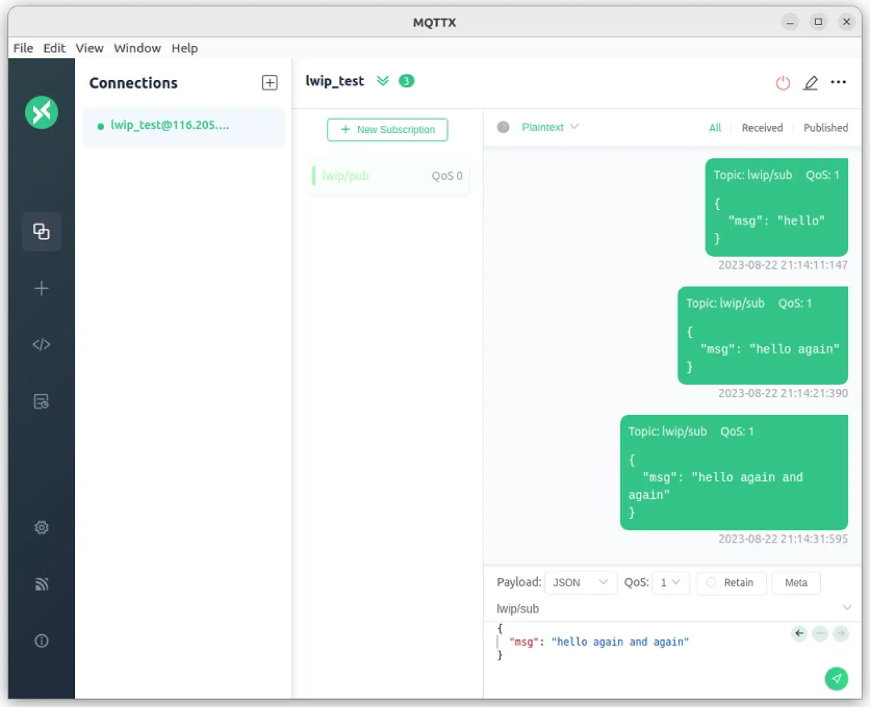Show only Published messages
This screenshot has width=870, height=707.
(x=825, y=128)
